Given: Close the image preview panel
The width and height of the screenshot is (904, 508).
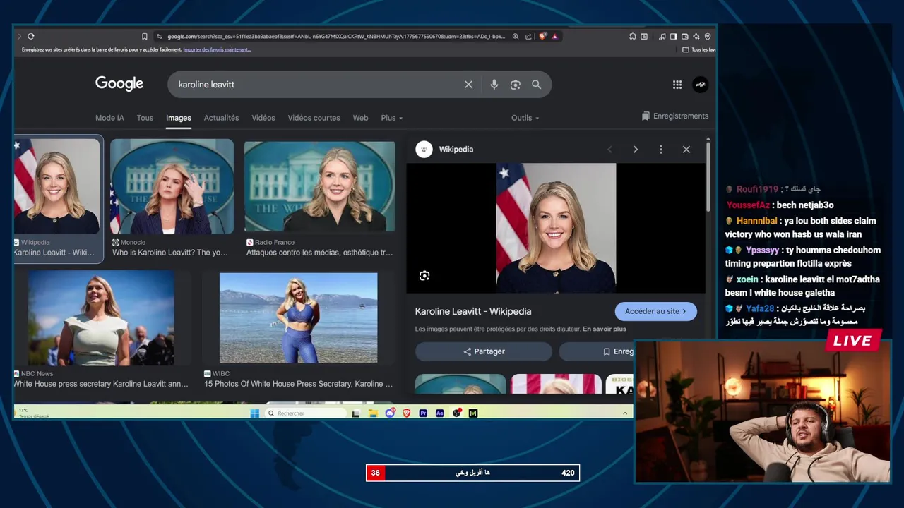Looking at the screenshot, I should point(686,150).
